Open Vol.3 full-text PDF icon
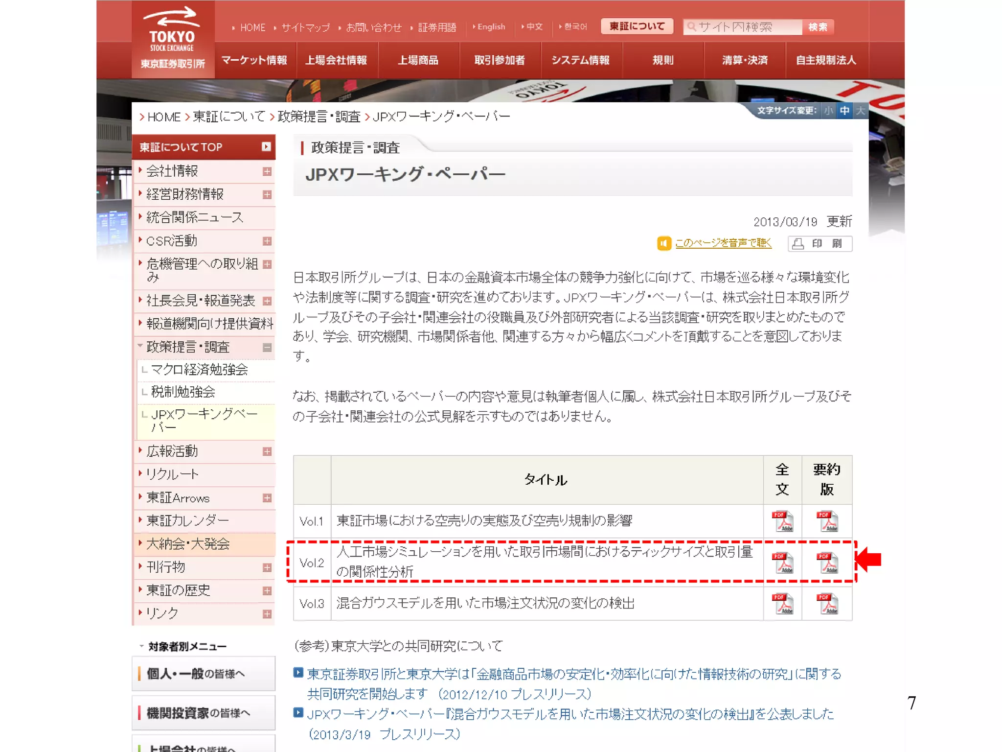 pyautogui.click(x=782, y=604)
